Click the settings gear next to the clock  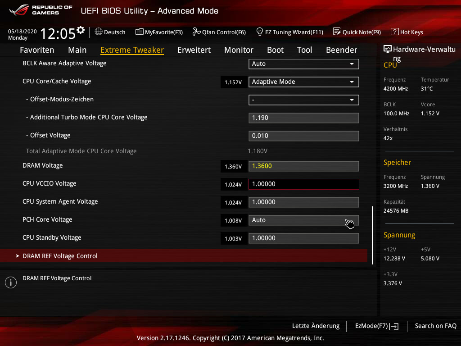[x=81, y=30]
